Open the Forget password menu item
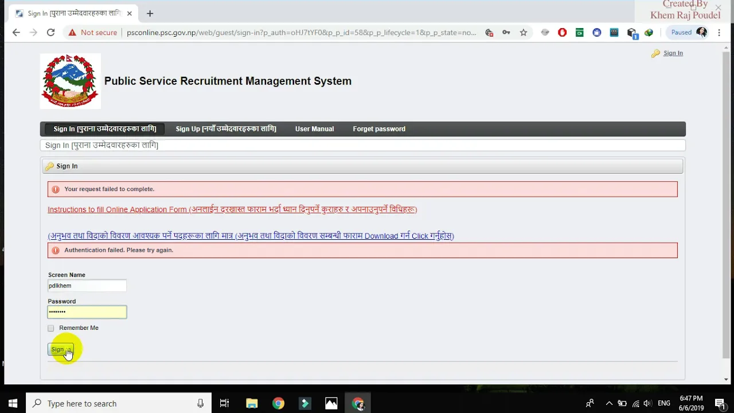Viewport: 734px width, 413px height. (x=379, y=129)
